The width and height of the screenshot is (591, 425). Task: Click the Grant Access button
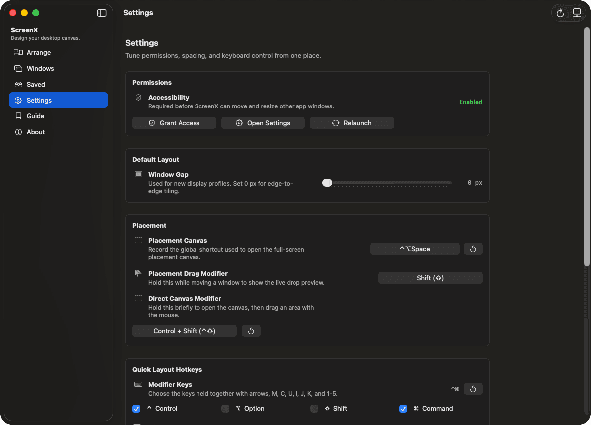(x=174, y=123)
